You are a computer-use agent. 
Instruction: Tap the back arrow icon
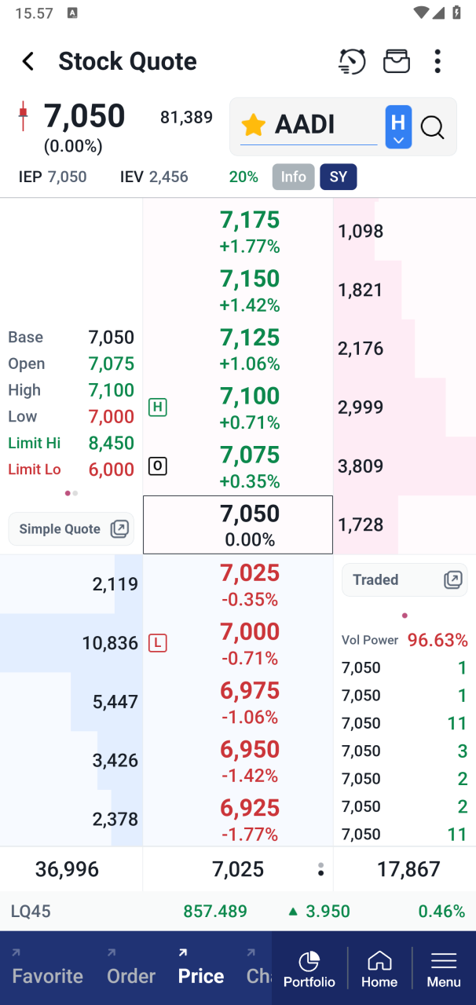[28, 61]
